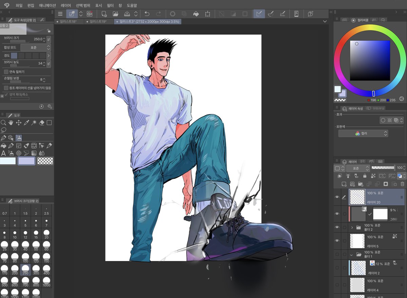Select the Eraser tool

click(42, 123)
